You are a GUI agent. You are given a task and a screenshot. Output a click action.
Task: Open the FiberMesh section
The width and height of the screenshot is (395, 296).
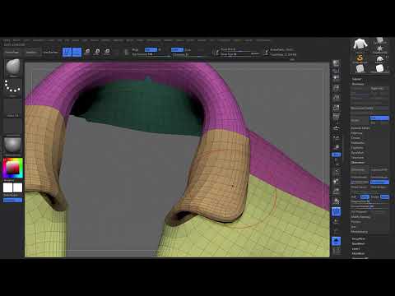click(358, 253)
